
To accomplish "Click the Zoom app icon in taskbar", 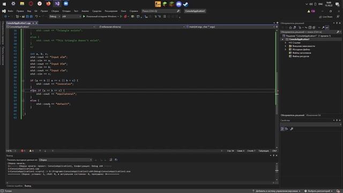I will click(66, 4).
